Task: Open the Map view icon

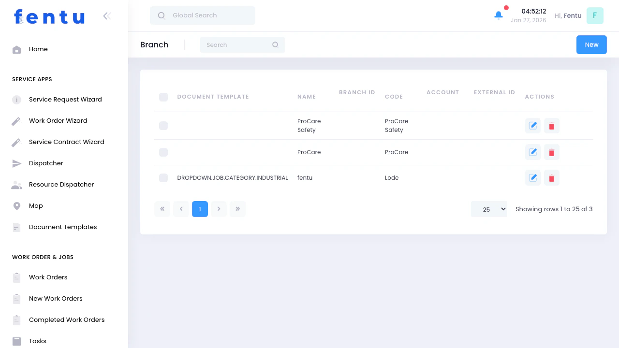Action: coord(16,205)
